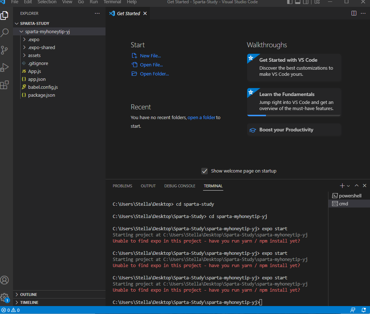
Task: Open the View menu
Action: coord(67,2)
